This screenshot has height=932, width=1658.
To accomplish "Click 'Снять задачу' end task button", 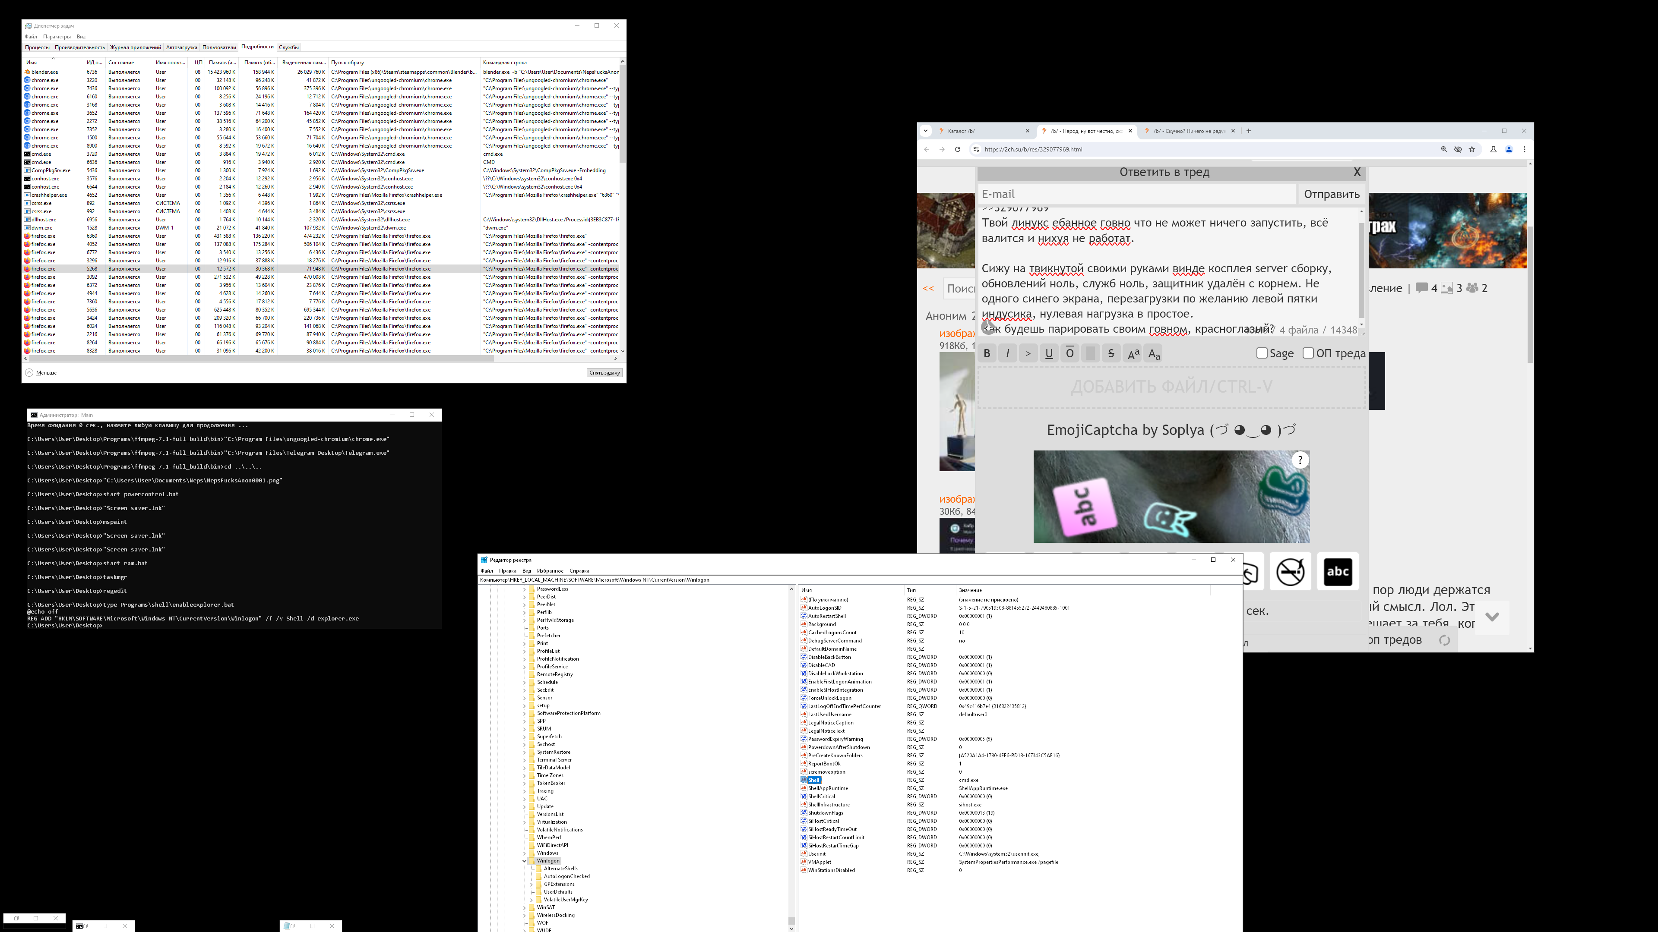I will click(x=604, y=372).
